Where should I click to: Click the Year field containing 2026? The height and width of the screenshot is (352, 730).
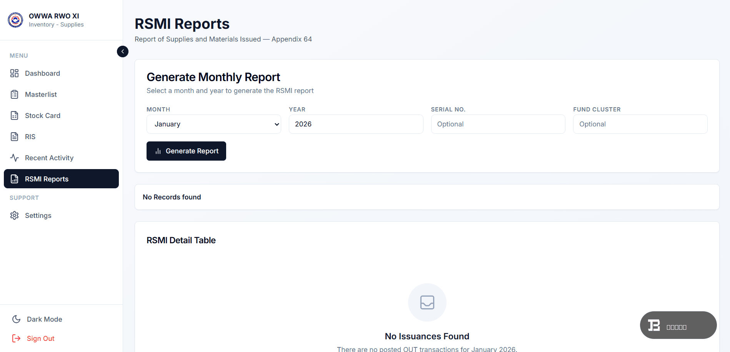(x=356, y=124)
